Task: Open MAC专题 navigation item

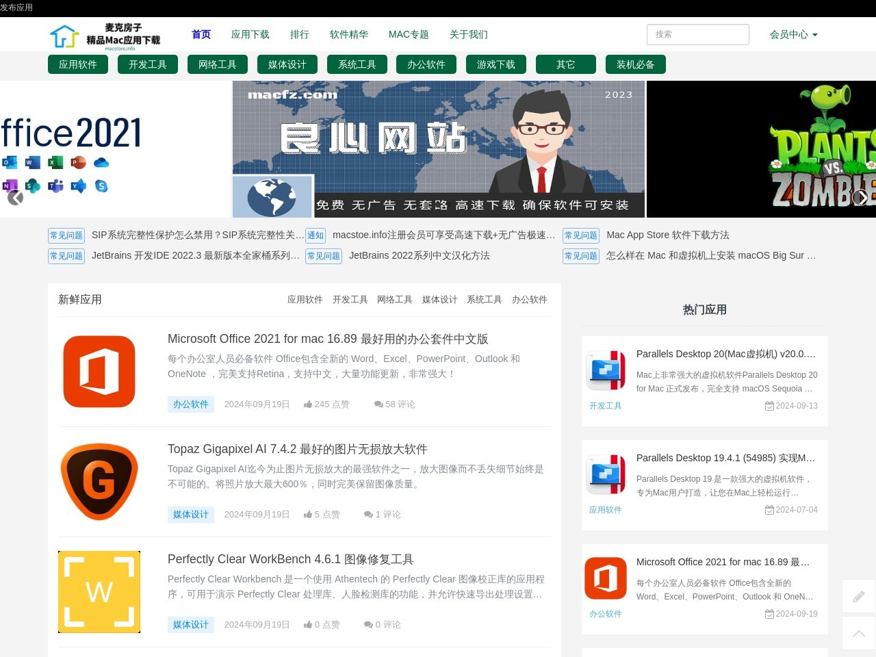Action: [x=409, y=34]
